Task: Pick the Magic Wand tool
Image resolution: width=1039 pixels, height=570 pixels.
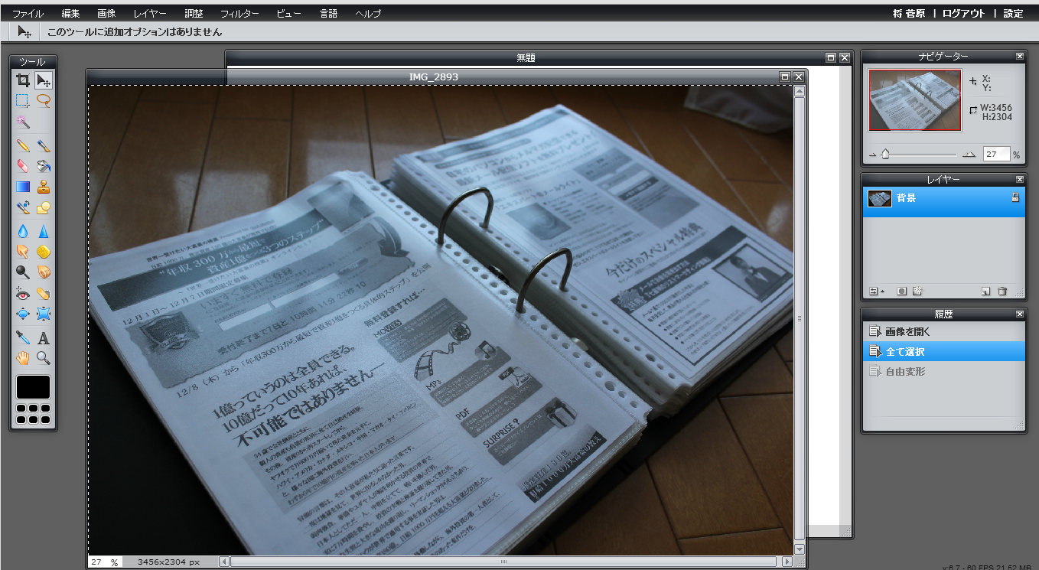Action: 23,122
